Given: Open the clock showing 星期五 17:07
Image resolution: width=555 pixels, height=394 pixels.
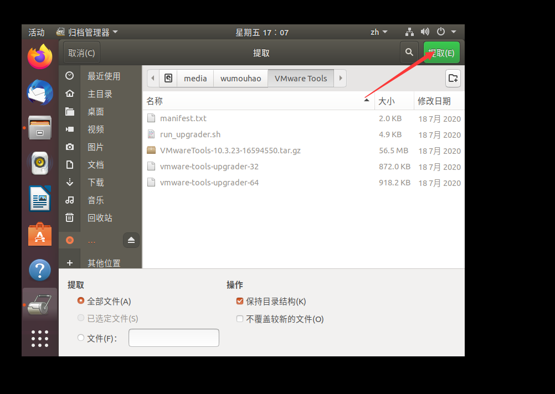Looking at the screenshot, I should (x=262, y=33).
